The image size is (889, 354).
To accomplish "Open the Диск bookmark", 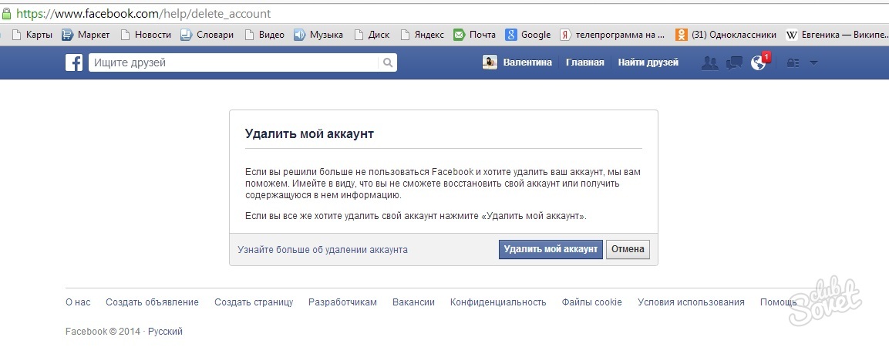I will pos(372,35).
